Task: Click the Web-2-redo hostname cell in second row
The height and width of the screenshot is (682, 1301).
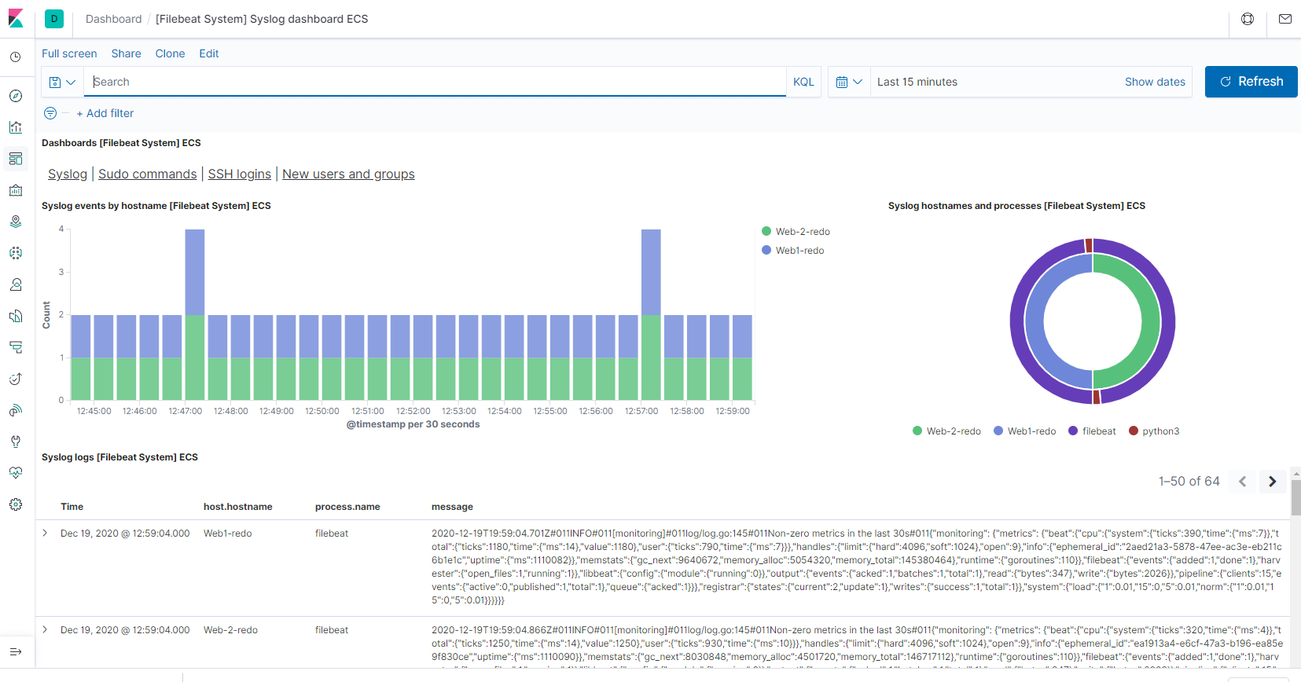Action: (230, 630)
